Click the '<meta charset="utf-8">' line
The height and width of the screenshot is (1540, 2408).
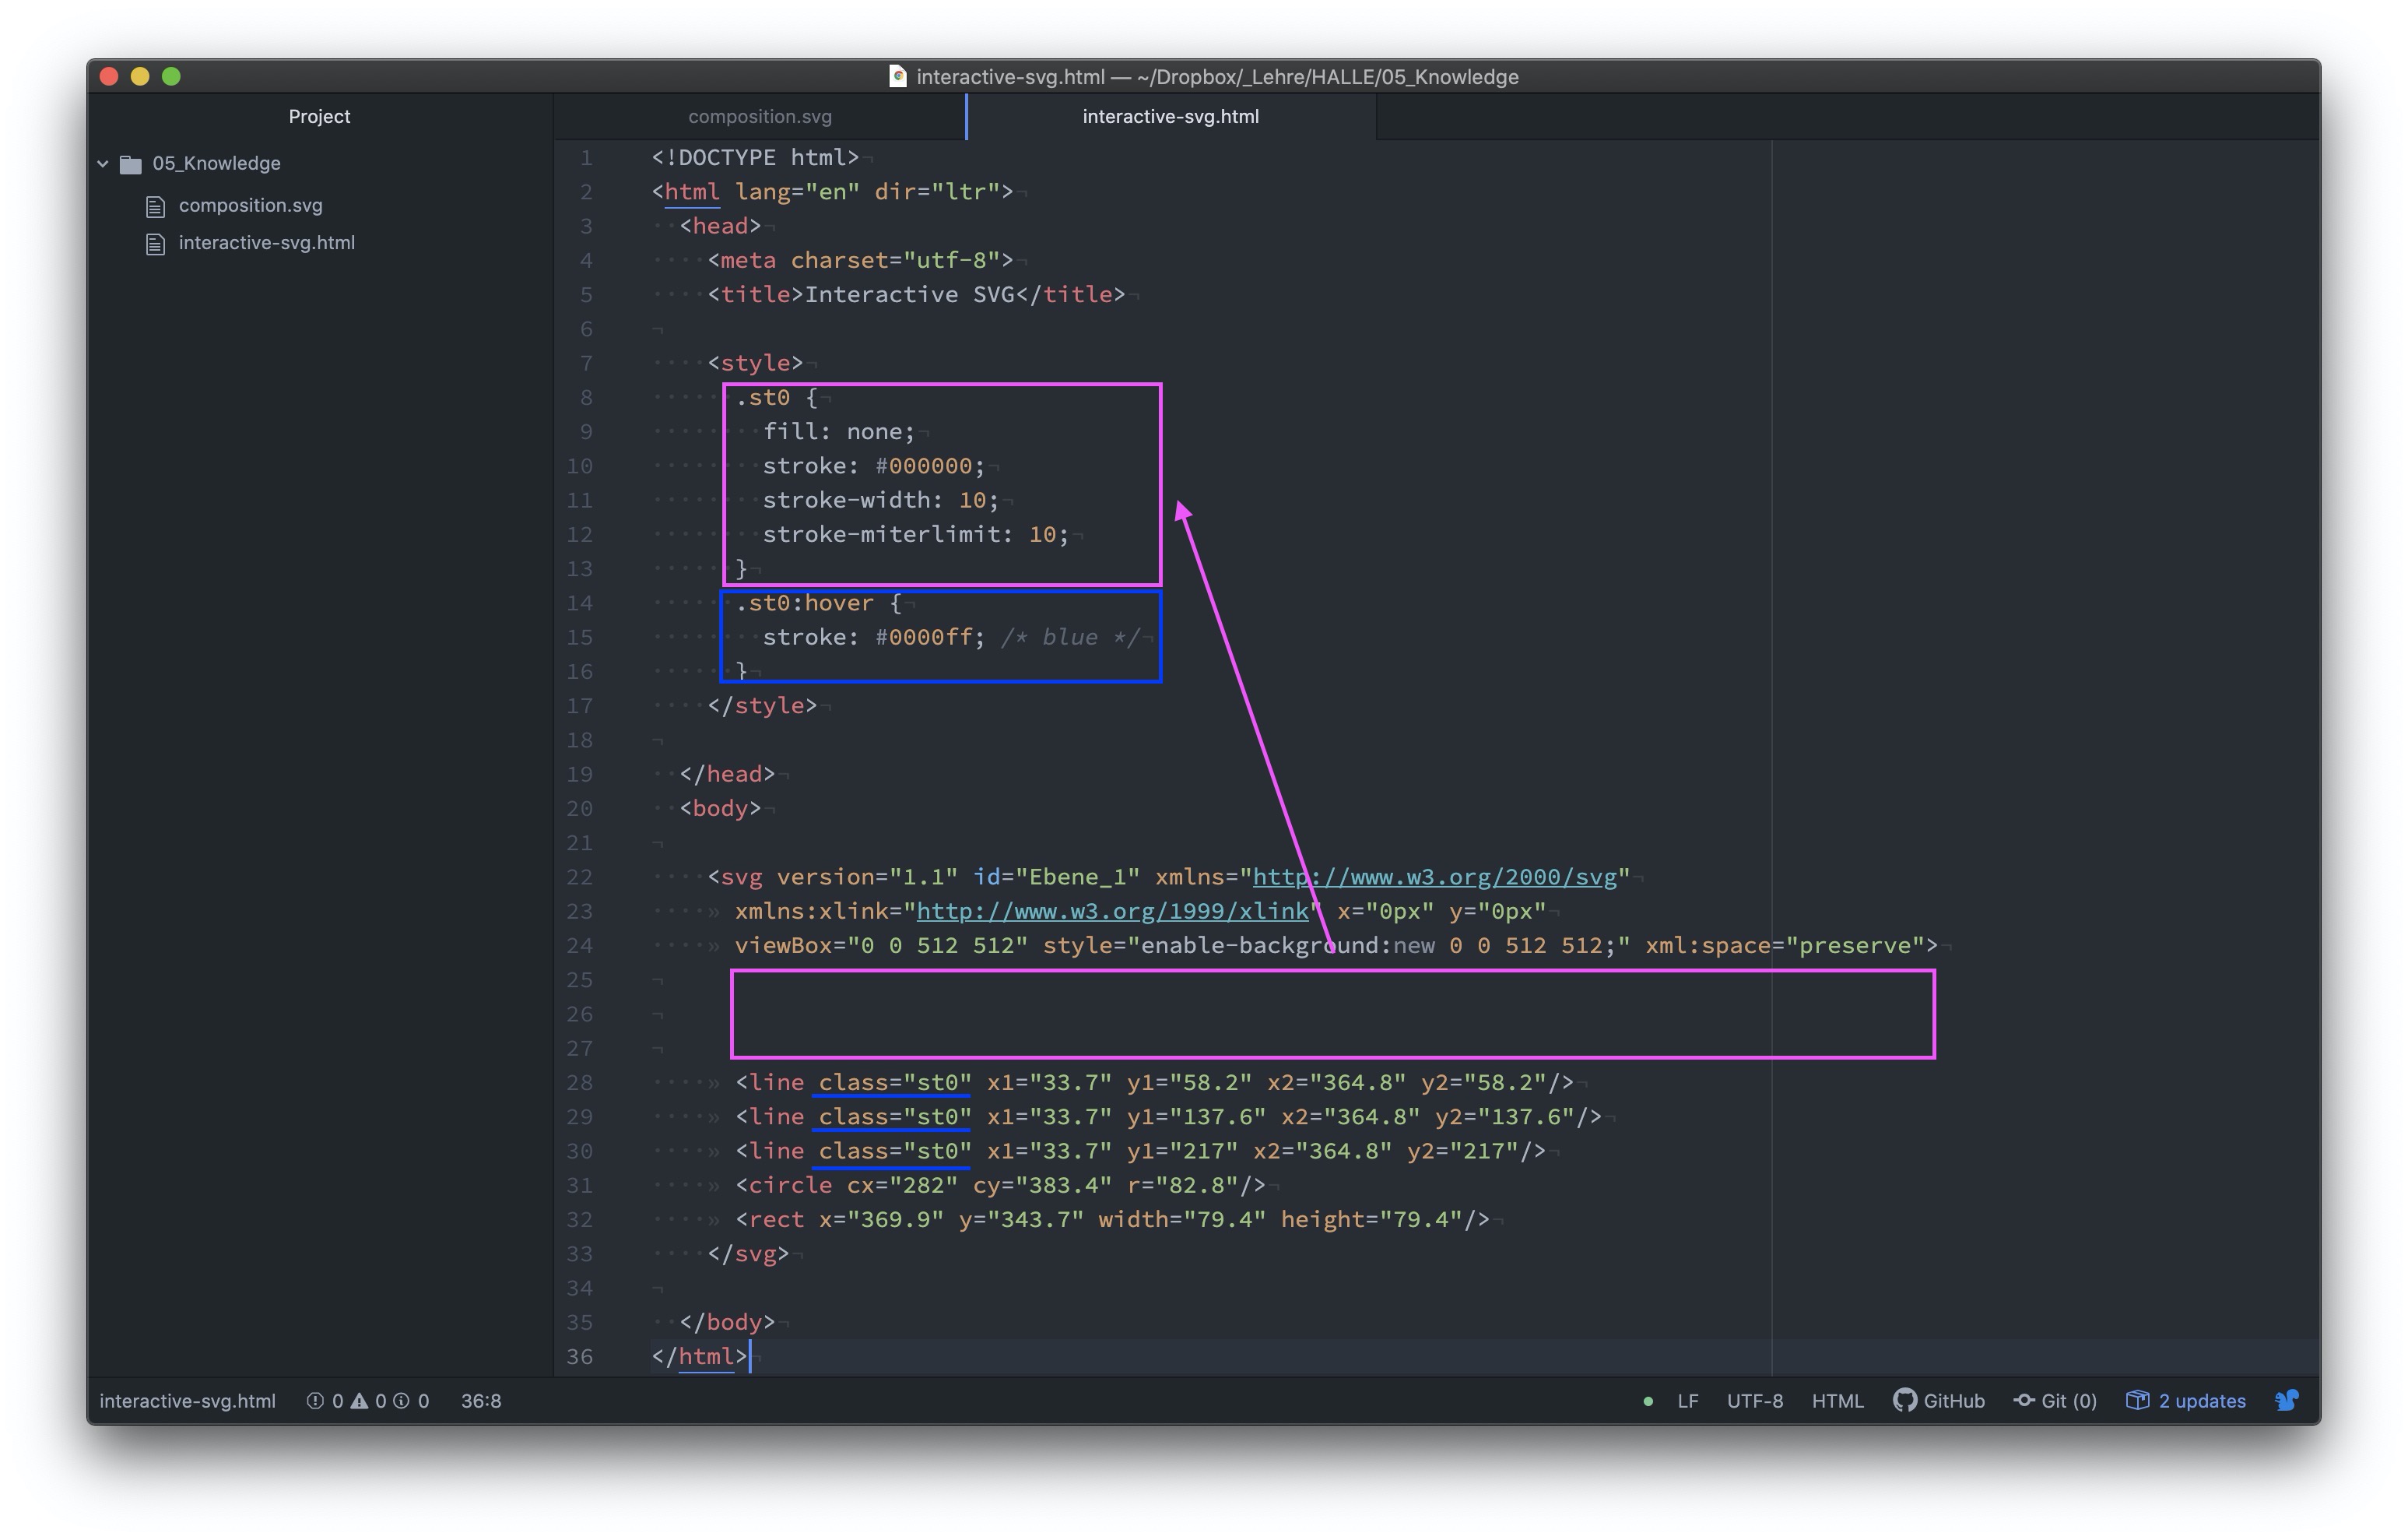point(860,260)
